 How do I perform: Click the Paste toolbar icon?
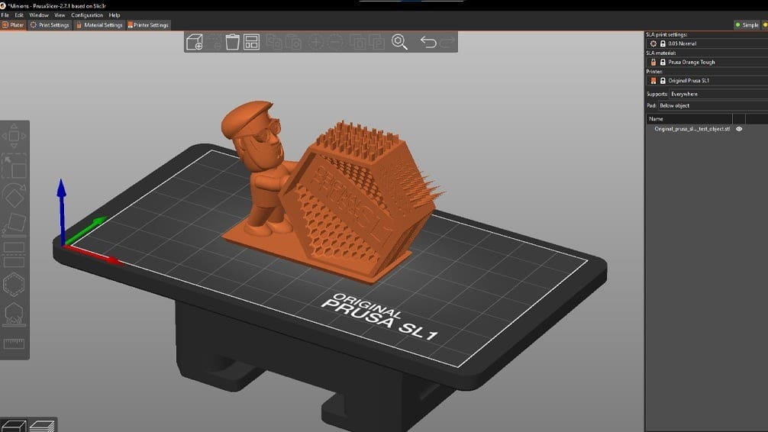(x=293, y=42)
